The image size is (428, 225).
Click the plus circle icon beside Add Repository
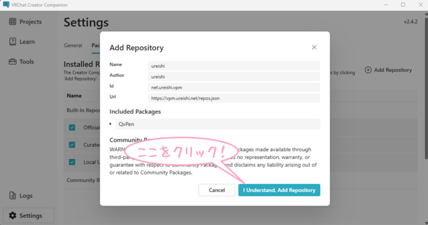coord(368,70)
